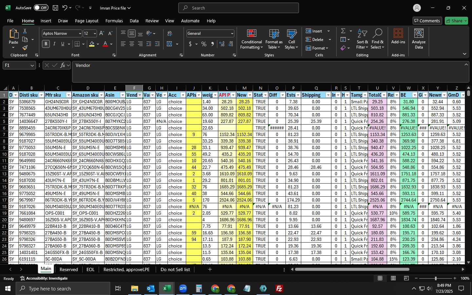This screenshot has height=295, width=472.
Task: Open the Formulas ribbon tab
Action: point(114,21)
